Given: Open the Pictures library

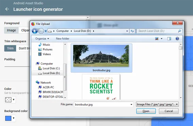Looking at the screenshot, I should (x=48, y=49).
